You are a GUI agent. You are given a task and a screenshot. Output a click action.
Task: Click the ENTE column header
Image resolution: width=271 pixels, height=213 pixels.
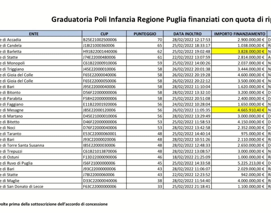pyautogui.click(x=34, y=34)
